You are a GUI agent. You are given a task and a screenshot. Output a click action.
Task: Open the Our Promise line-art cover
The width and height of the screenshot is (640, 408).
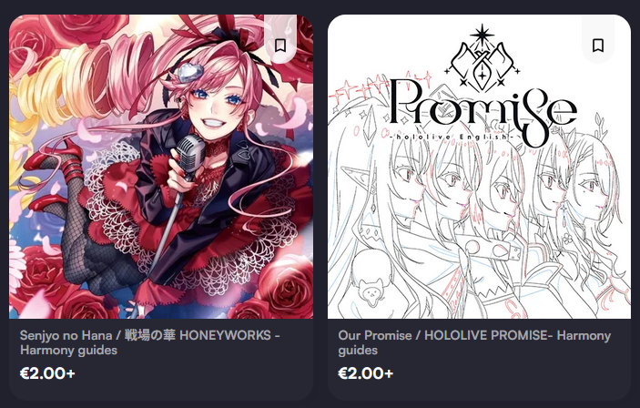pyautogui.click(x=479, y=167)
